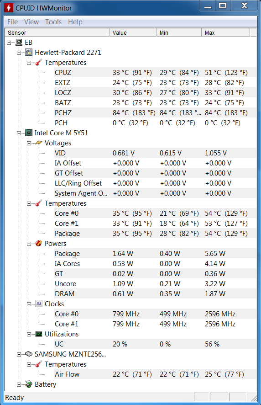Click the EB computer icon
This screenshot has width=261, height=405.
coord(19,42)
